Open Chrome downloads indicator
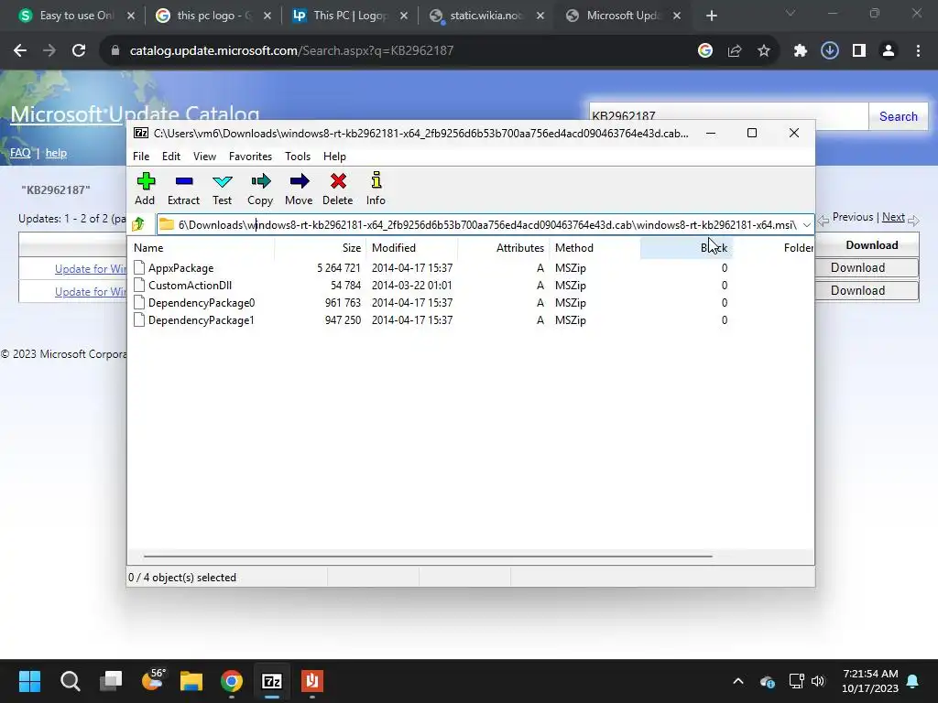This screenshot has height=703, width=938. pyautogui.click(x=829, y=51)
